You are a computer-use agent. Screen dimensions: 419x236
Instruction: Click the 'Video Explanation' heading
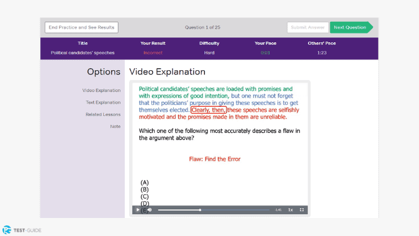click(167, 71)
